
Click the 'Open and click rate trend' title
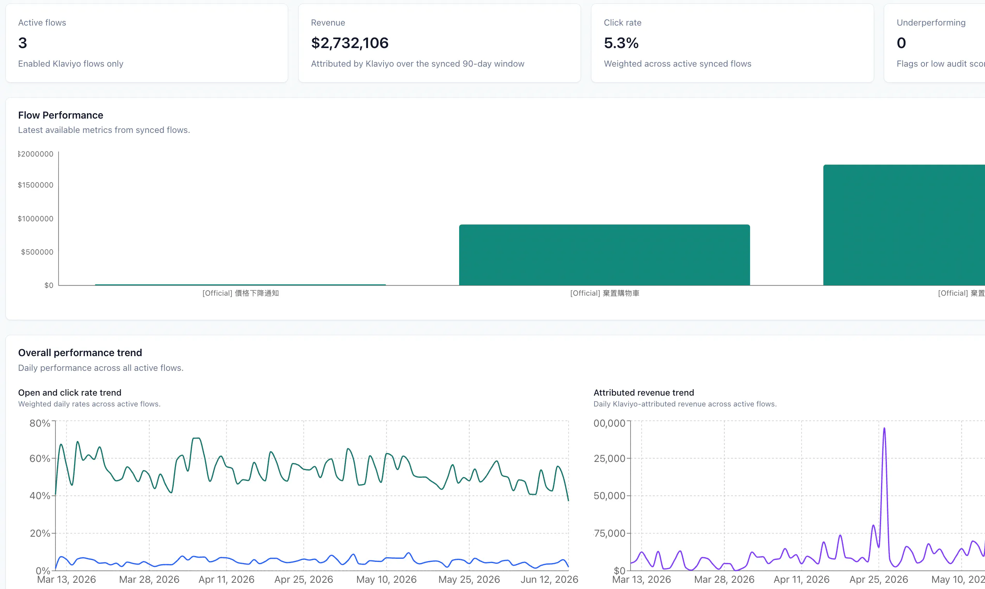coord(69,393)
